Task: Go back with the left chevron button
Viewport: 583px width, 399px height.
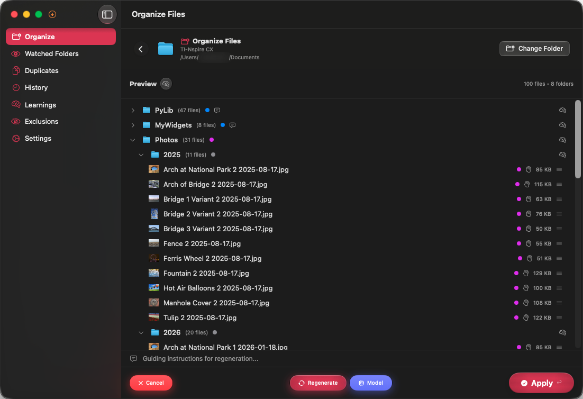Action: [x=141, y=49]
